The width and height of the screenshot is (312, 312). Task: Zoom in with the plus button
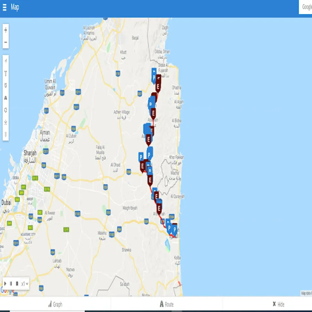point(6,30)
